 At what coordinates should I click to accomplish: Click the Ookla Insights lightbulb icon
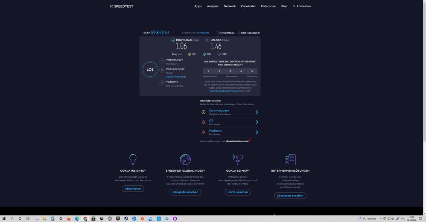pos(133,159)
